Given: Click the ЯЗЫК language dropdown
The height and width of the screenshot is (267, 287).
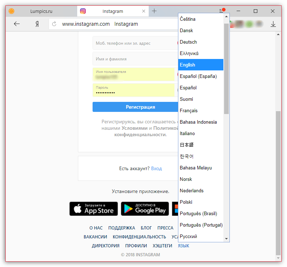Looking at the screenshot, I should [183, 246].
